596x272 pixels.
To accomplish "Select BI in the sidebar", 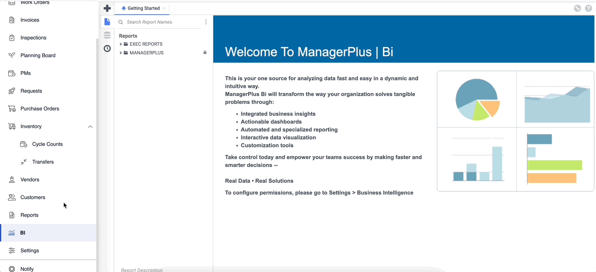I will click(48, 233).
